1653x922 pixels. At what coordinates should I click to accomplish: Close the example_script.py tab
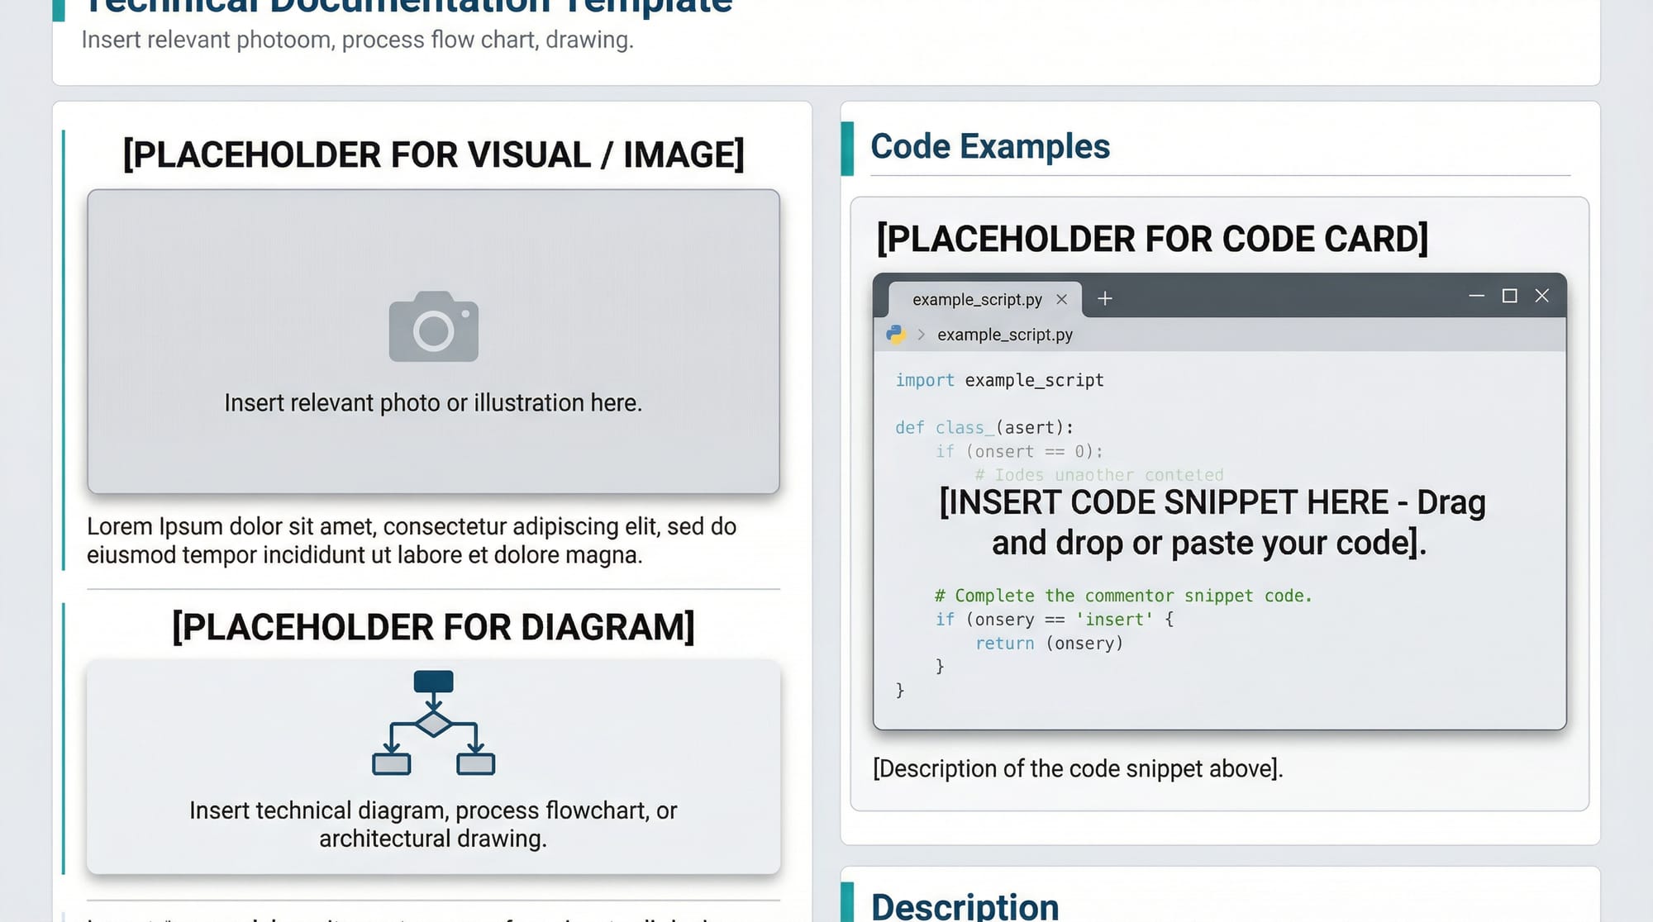click(x=1062, y=299)
